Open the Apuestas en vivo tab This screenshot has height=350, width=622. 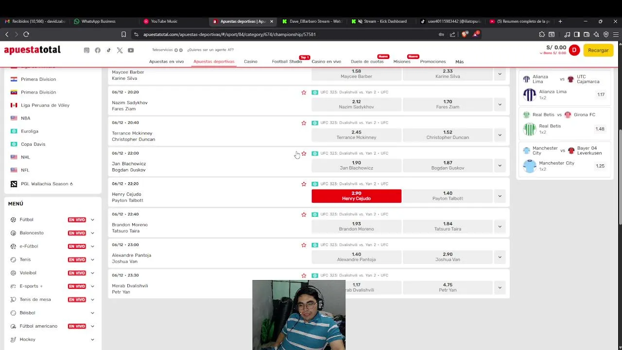point(166,62)
